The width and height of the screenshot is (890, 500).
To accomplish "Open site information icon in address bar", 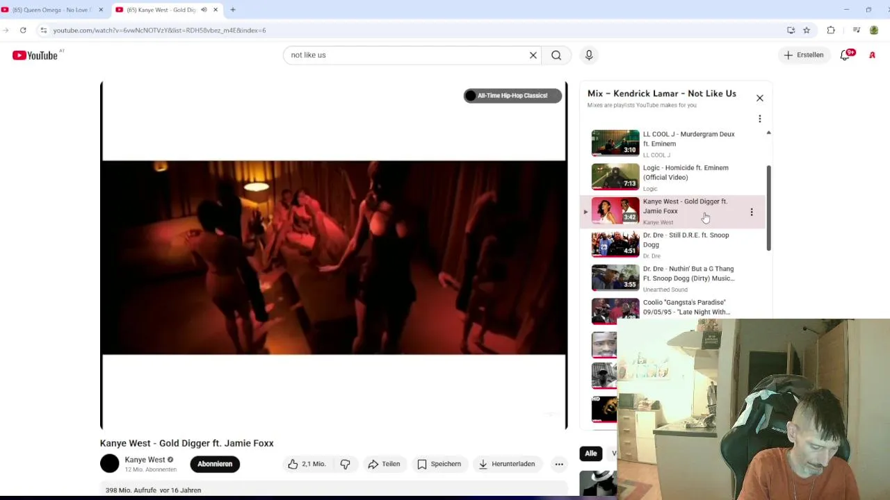I will tap(43, 30).
